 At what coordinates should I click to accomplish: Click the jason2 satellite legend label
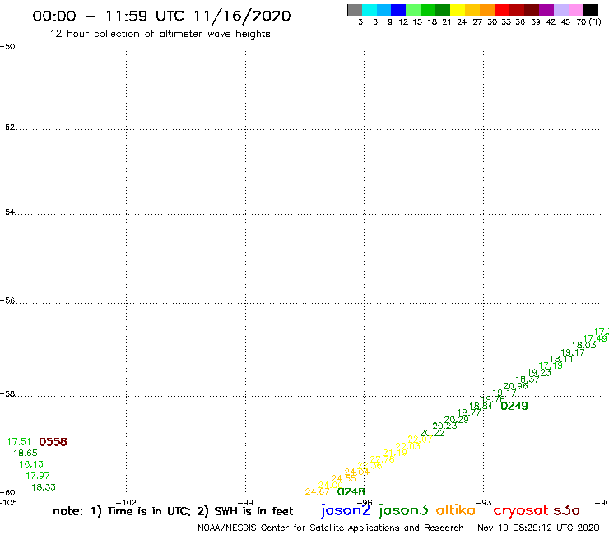tap(346, 510)
